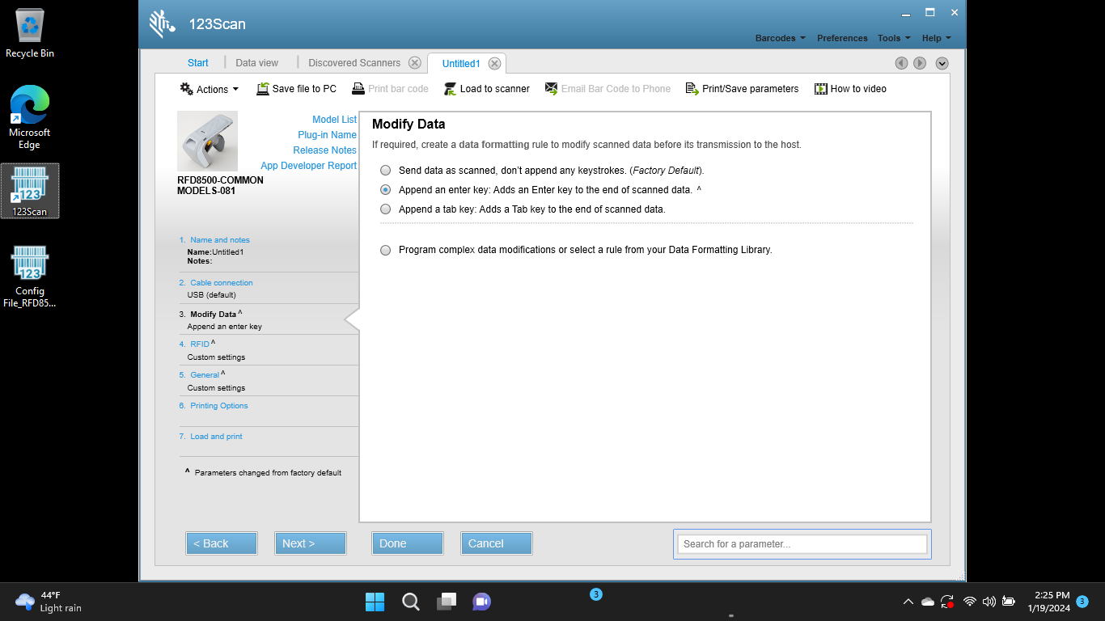The image size is (1105, 621).
Task: Click the Back button
Action: [x=222, y=543]
